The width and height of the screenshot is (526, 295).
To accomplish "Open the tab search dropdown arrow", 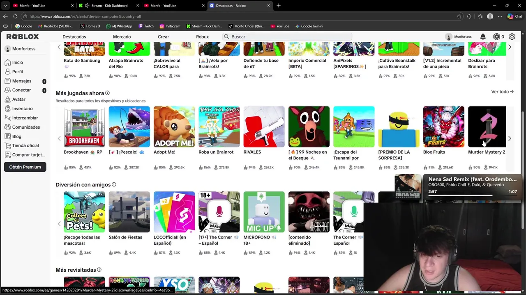I will tap(5, 5).
